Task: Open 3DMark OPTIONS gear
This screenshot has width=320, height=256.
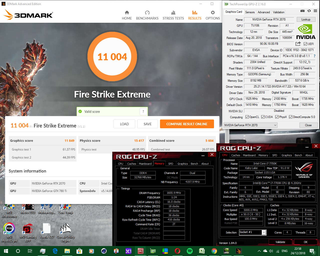Action: tap(213, 15)
